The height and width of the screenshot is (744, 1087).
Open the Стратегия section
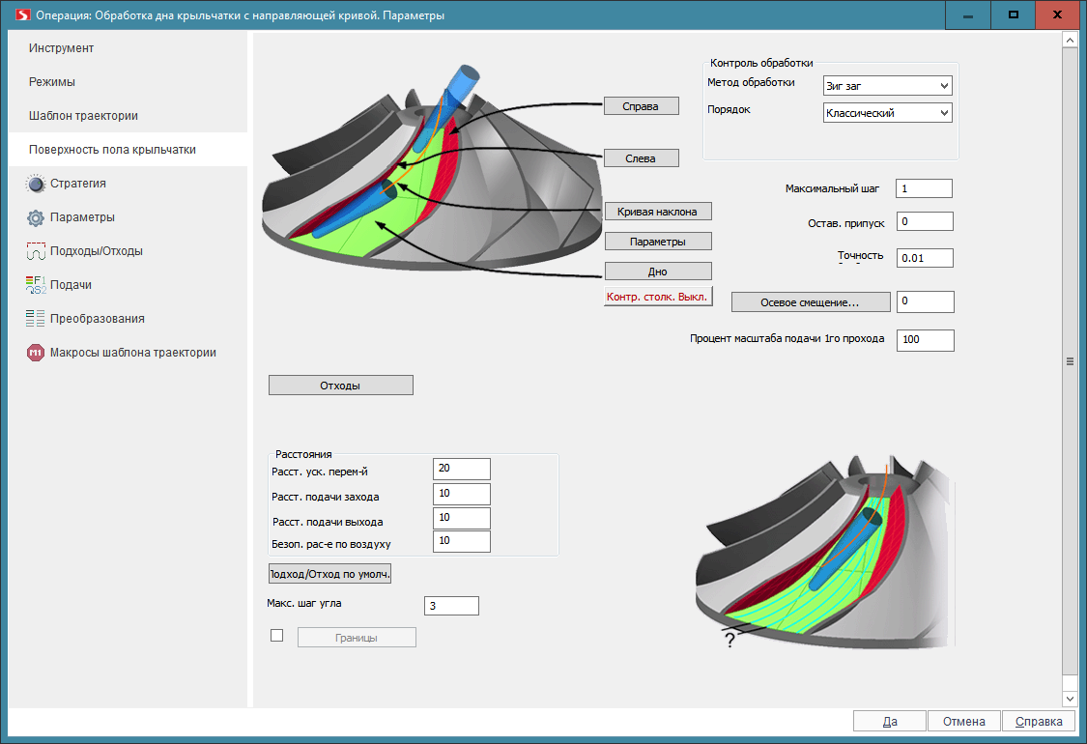click(x=77, y=184)
